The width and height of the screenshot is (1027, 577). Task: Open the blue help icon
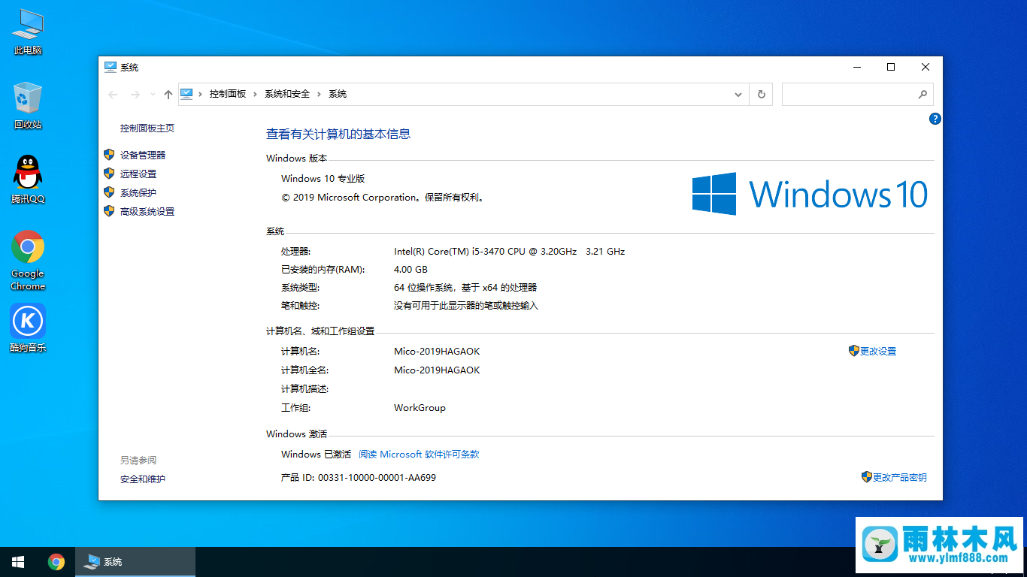coord(935,119)
